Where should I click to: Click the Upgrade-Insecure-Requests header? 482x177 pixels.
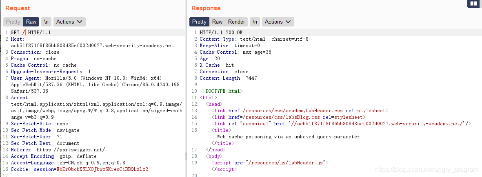coord(51,72)
